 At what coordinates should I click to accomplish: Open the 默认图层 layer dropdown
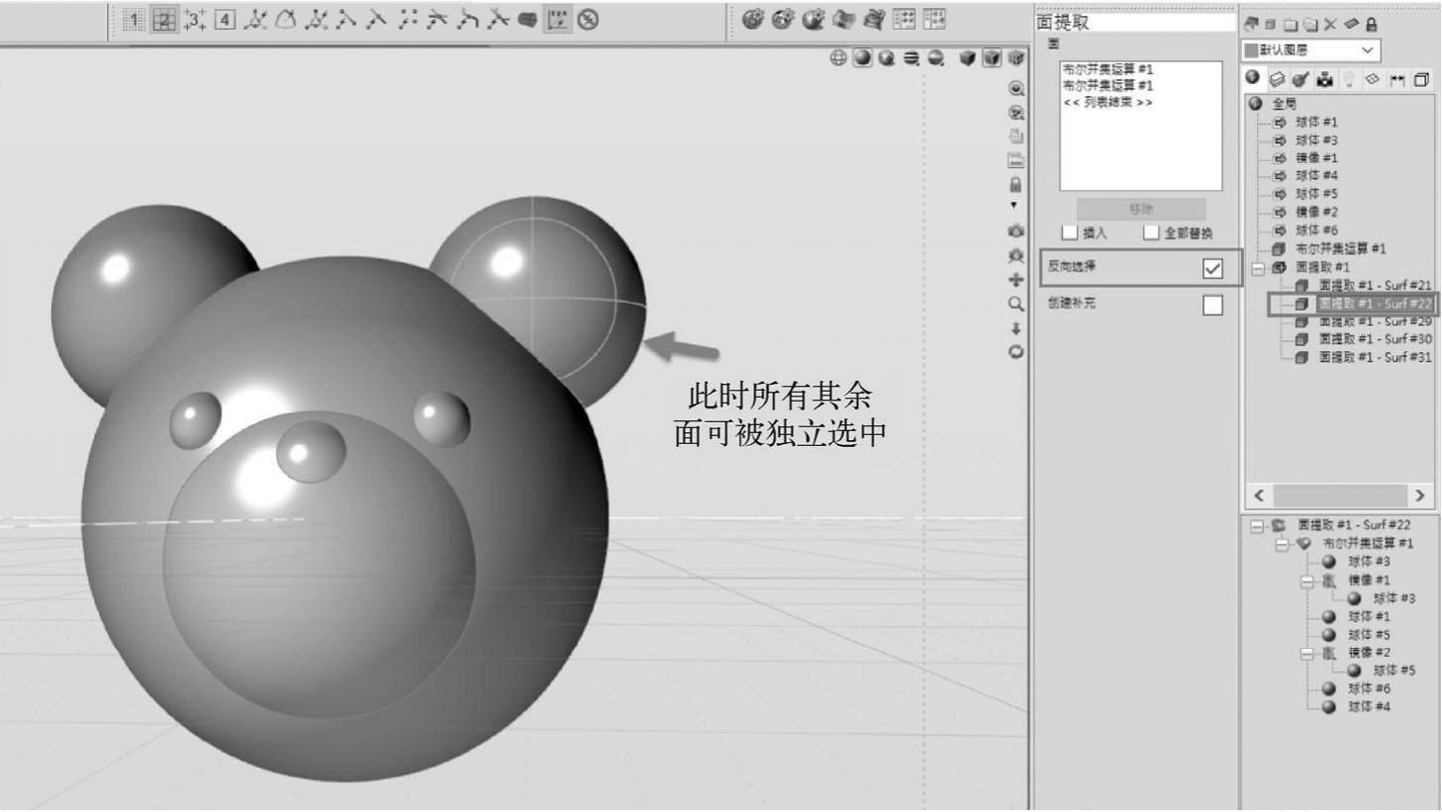[x=1310, y=50]
